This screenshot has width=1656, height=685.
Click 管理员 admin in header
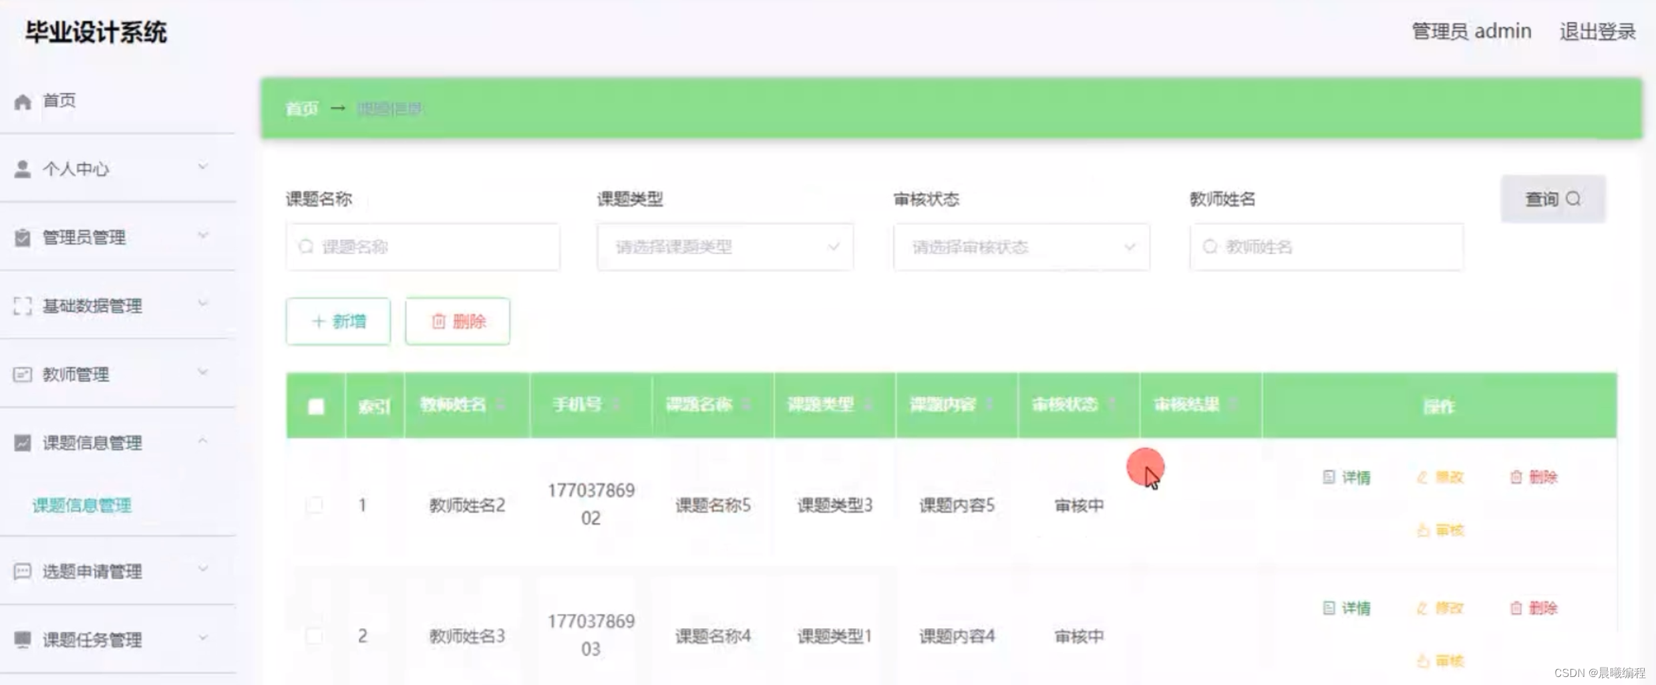1471,31
